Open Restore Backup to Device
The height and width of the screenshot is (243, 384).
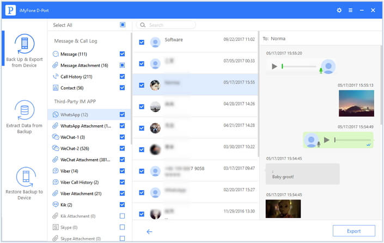click(25, 184)
